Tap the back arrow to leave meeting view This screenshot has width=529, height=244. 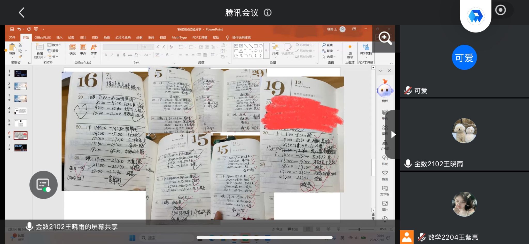tap(22, 12)
